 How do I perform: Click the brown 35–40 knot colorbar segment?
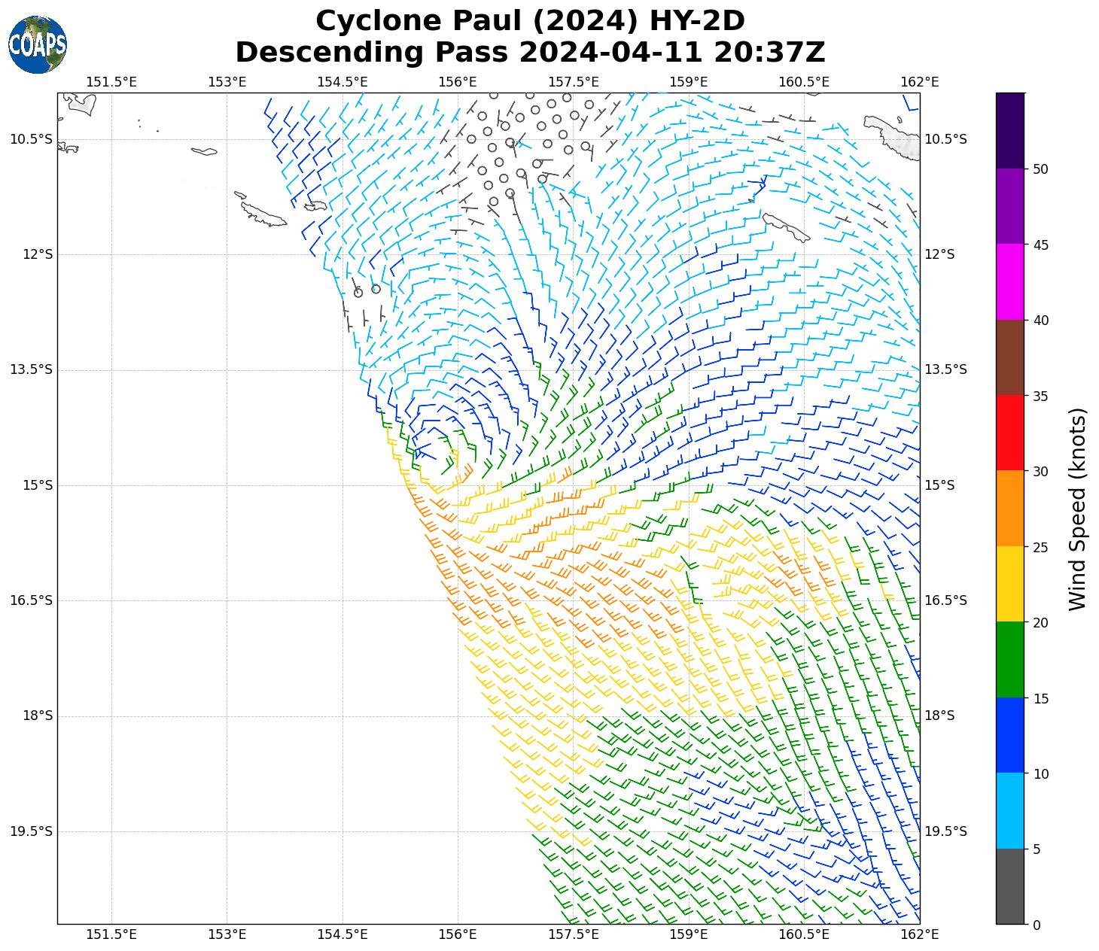[1009, 357]
